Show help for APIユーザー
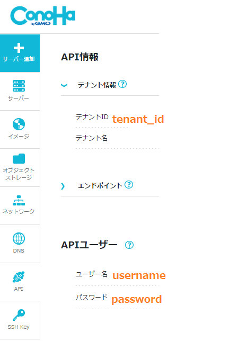This screenshot has height=341, width=230. point(129,245)
